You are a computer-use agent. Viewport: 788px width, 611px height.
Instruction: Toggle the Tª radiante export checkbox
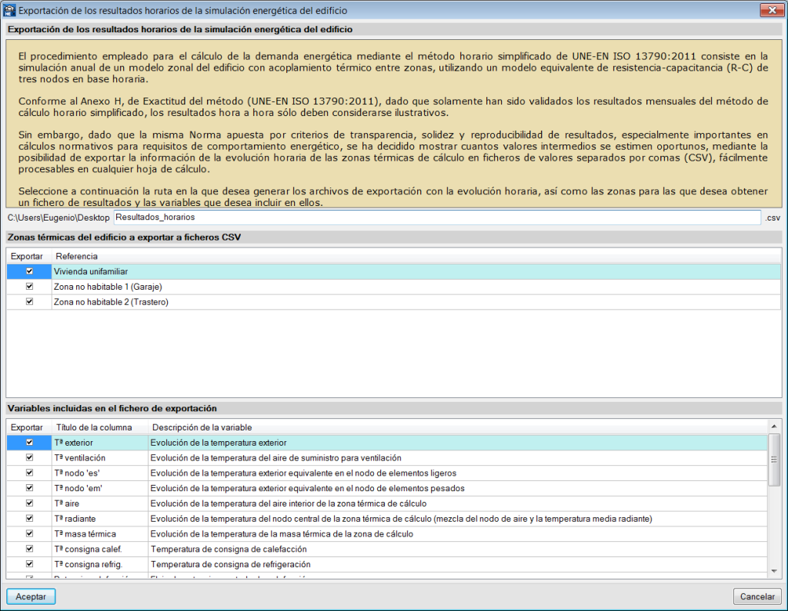click(x=30, y=518)
